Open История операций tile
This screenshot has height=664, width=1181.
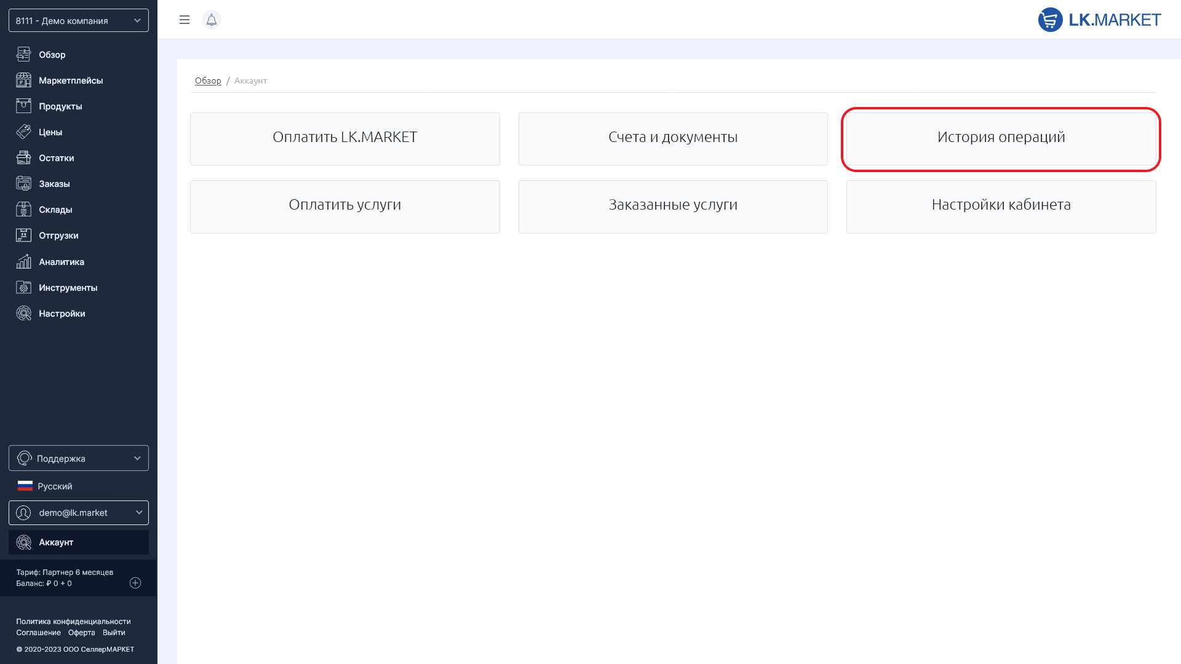1001,138
